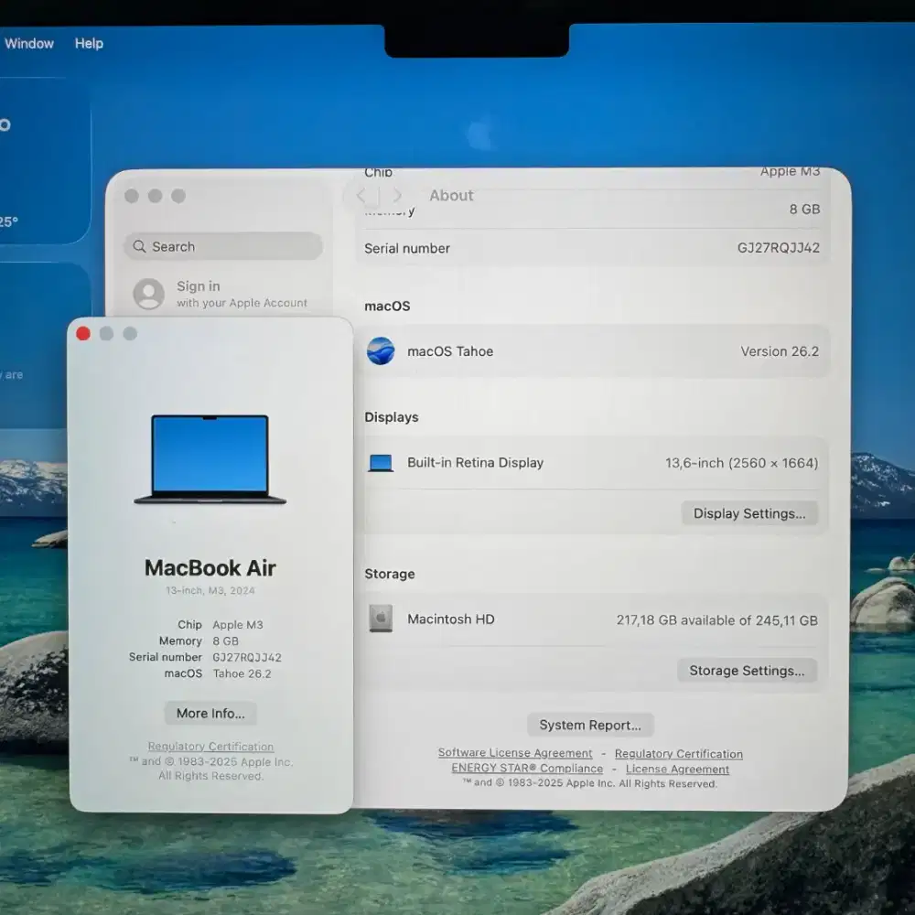
Task: Open Storage Settings
Action: (747, 671)
